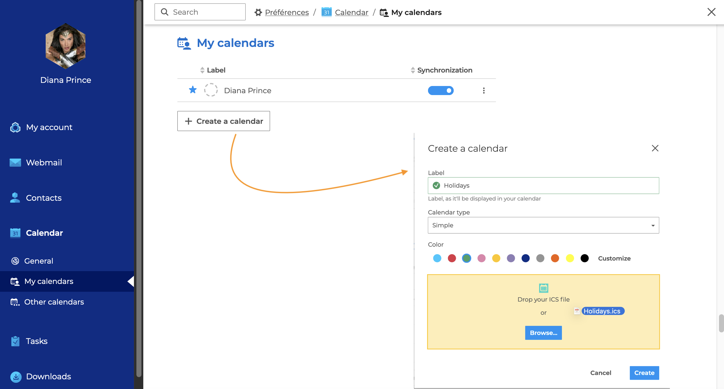This screenshot has width=724, height=389.
Task: Click the My account sidebar icon
Action: (x=15, y=127)
